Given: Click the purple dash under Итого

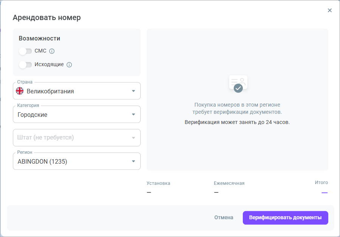Looking at the screenshot, I should pyautogui.click(x=324, y=193).
